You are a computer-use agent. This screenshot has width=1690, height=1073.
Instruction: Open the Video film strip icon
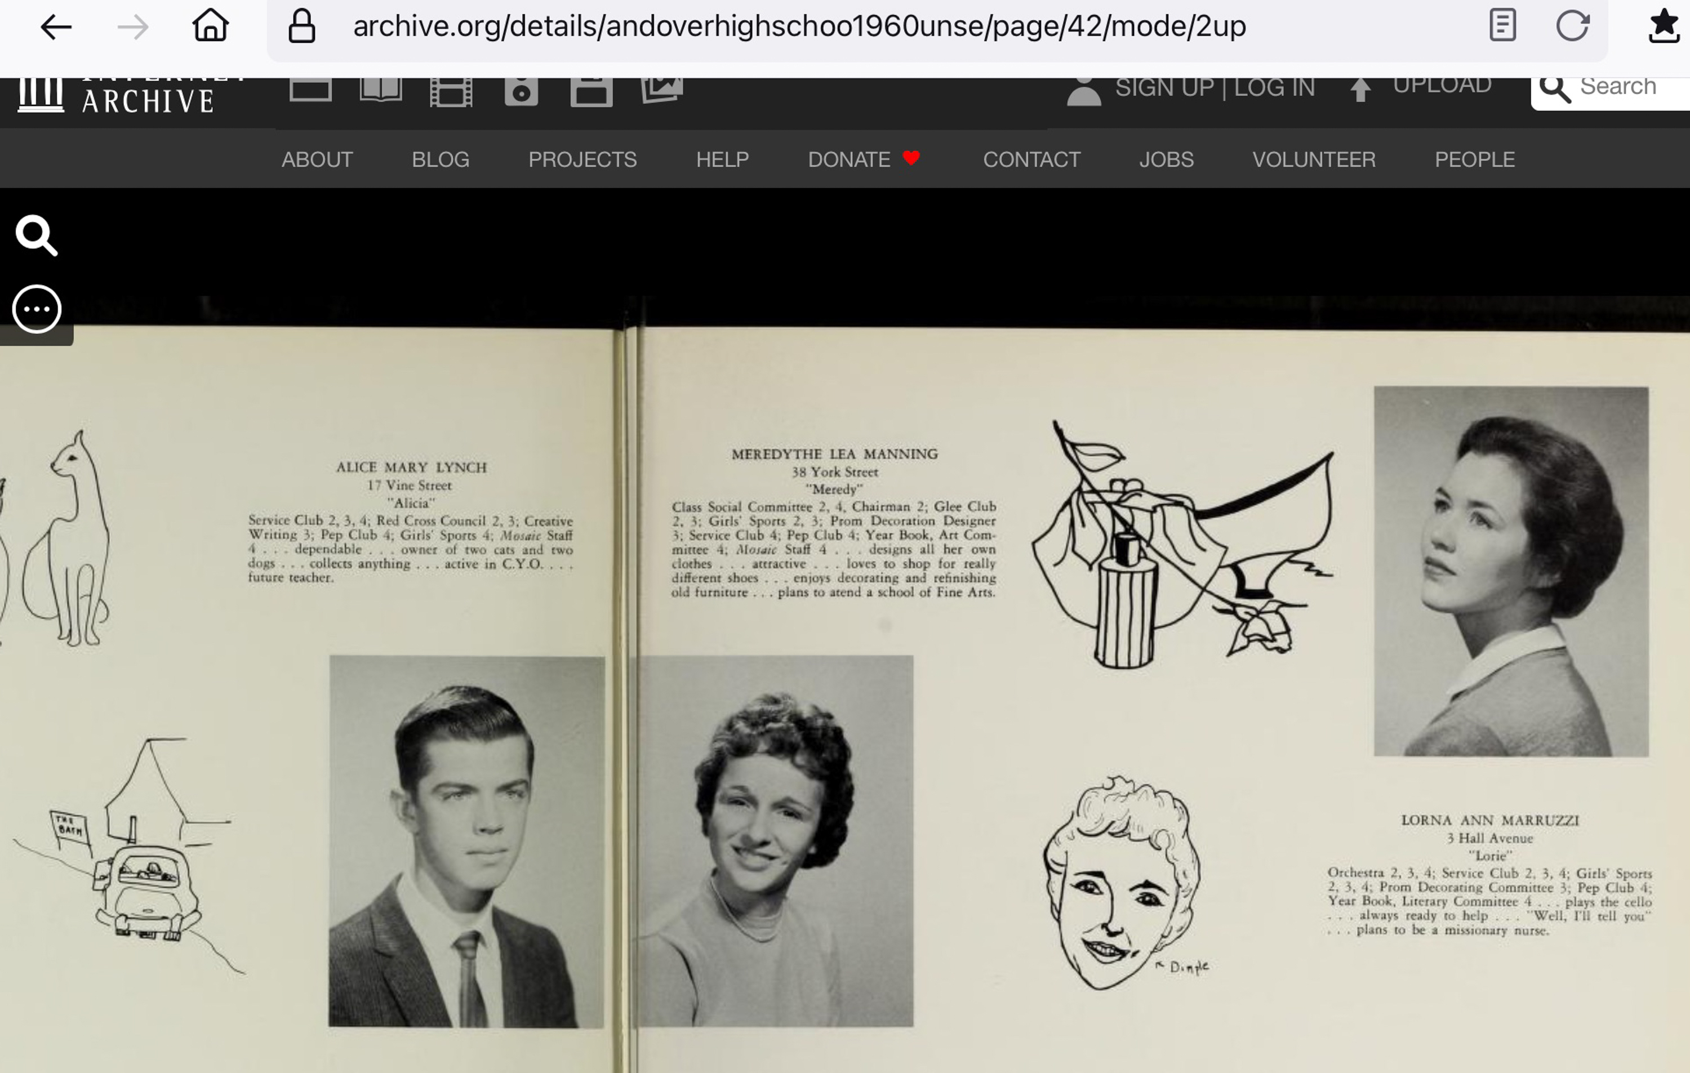(451, 92)
